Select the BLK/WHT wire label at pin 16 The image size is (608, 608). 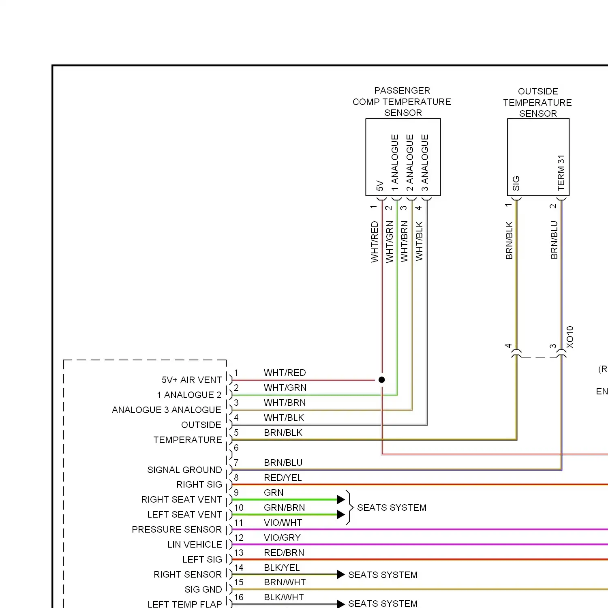pyautogui.click(x=284, y=597)
